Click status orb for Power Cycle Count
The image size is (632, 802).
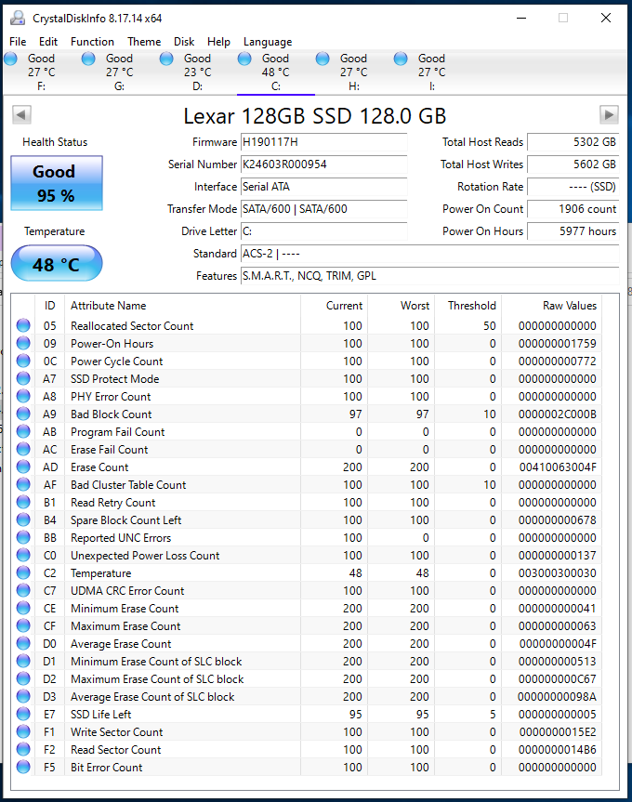click(x=23, y=361)
